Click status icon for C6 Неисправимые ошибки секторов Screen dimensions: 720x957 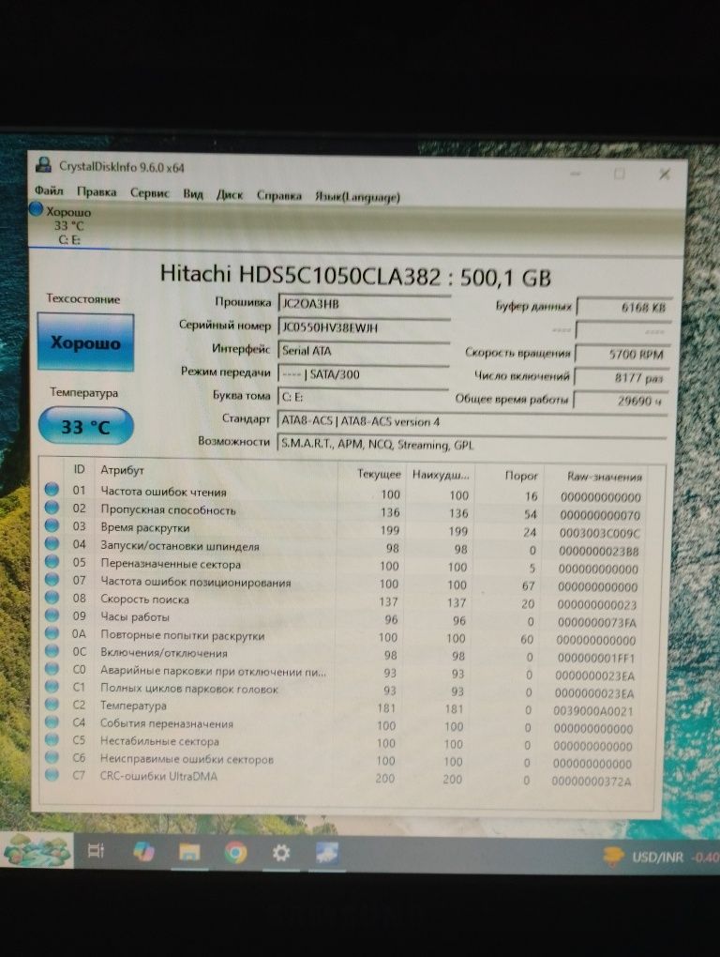point(52,757)
